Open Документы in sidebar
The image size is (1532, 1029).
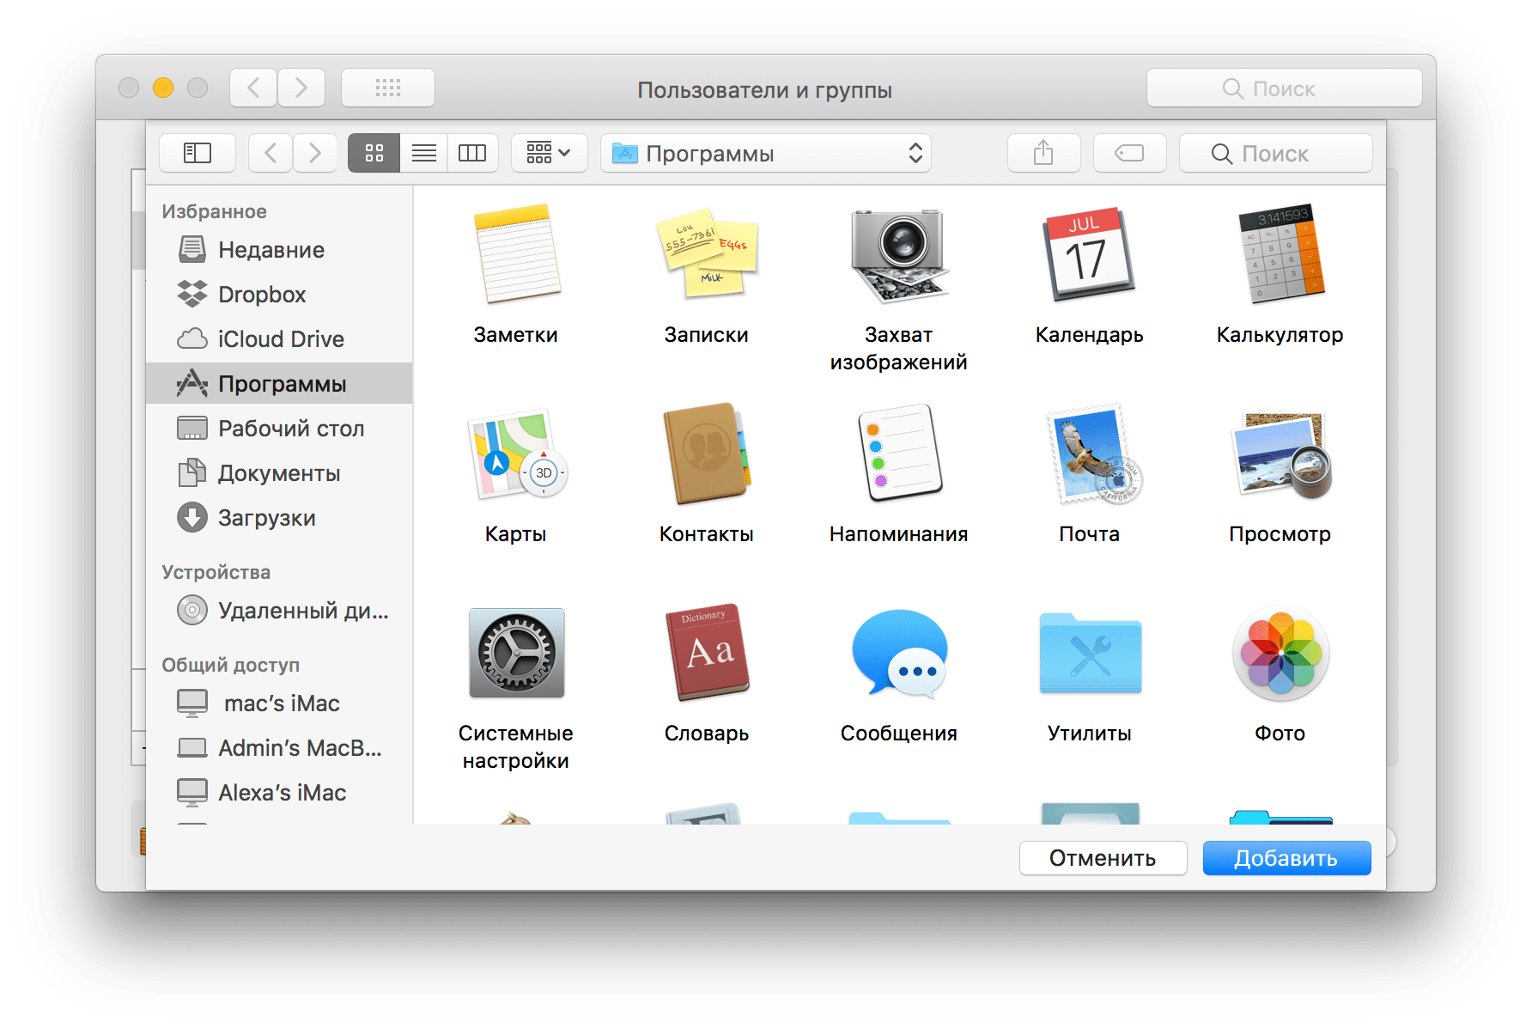[x=279, y=472]
